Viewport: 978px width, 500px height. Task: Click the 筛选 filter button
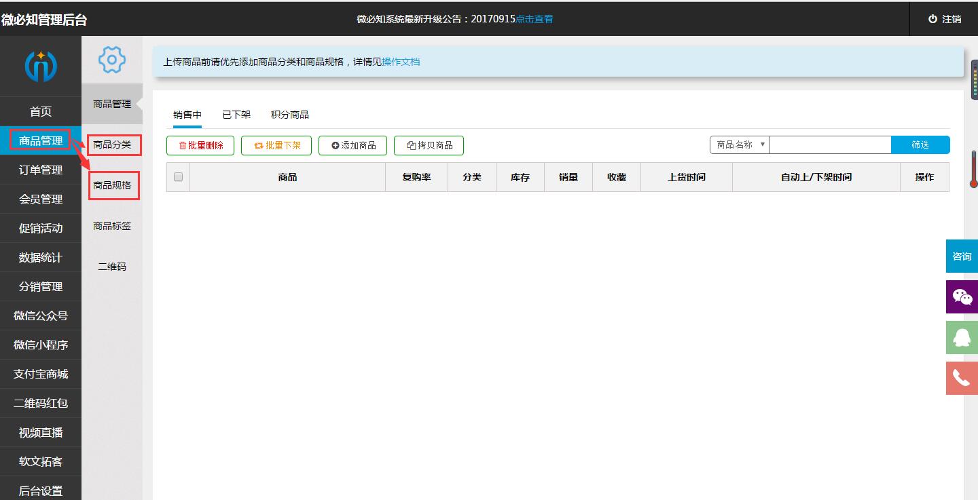(920, 145)
